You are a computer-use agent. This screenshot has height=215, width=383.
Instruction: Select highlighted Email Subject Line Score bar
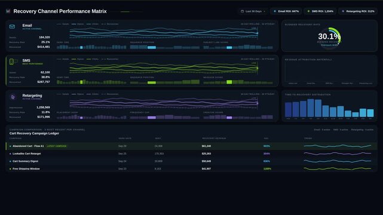click(229, 48)
